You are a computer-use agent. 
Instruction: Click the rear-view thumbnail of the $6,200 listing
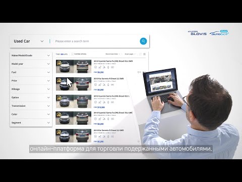click(83, 135)
